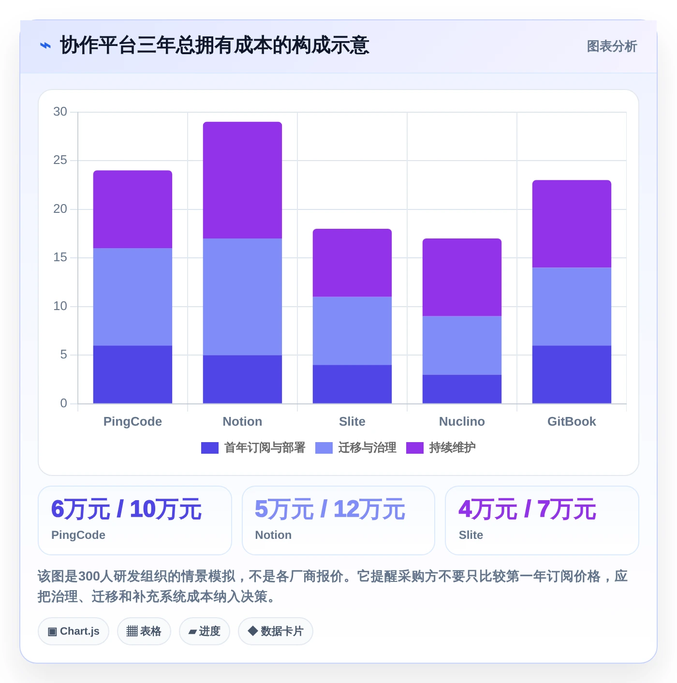Screen dimensions: 677x683
Task: Toggle the 迁移与治理 legend swatch
Action: click(x=324, y=448)
